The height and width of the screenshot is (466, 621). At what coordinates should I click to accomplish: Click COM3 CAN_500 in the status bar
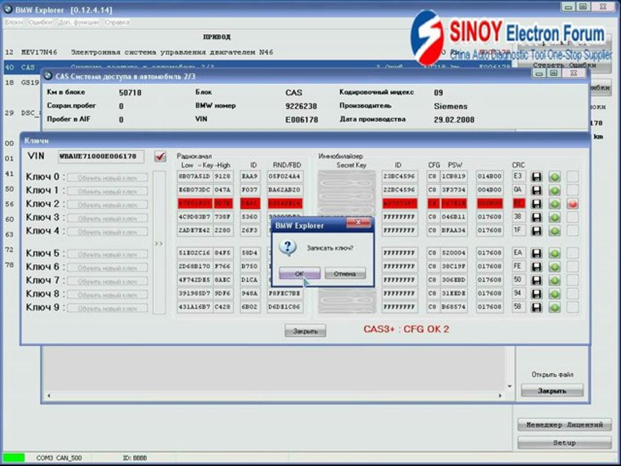coord(59,458)
